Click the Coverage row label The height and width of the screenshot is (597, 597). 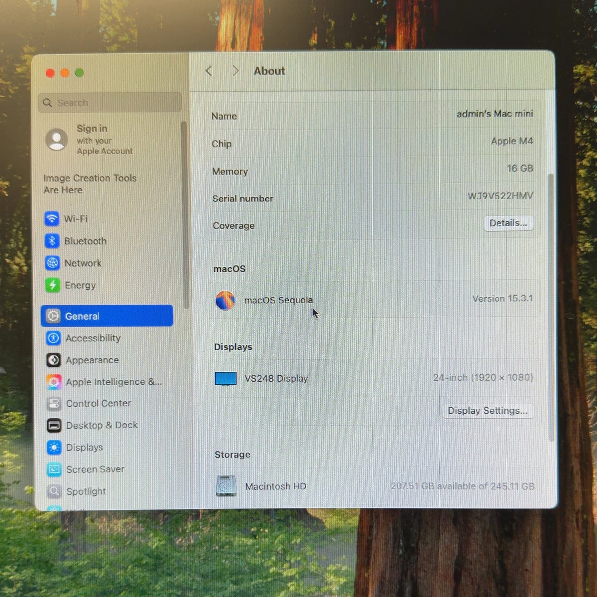(x=233, y=225)
